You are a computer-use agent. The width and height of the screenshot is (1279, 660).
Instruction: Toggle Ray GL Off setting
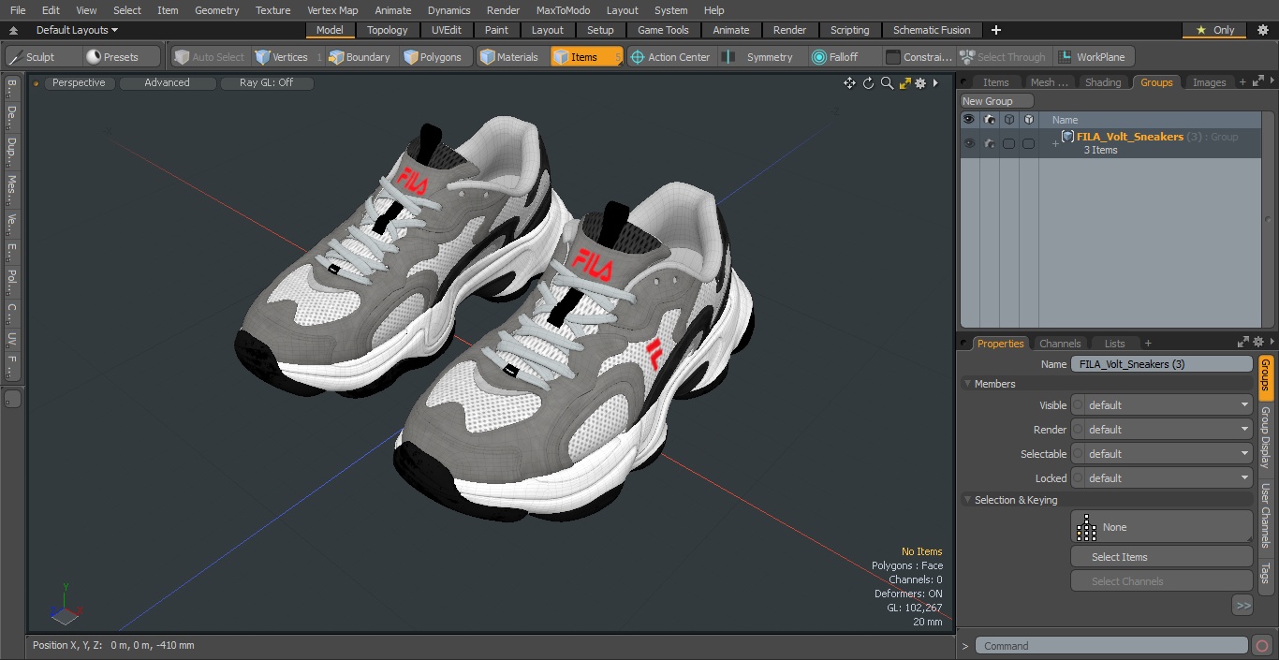tap(267, 83)
